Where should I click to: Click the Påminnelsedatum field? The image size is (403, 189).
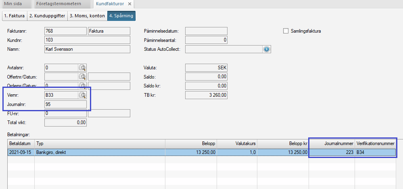[x=206, y=31]
